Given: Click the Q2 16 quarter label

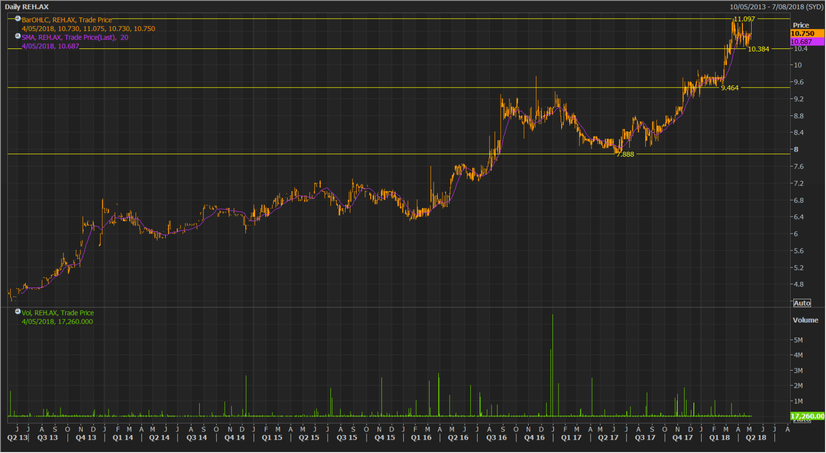Looking at the screenshot, I should pyautogui.click(x=458, y=438).
